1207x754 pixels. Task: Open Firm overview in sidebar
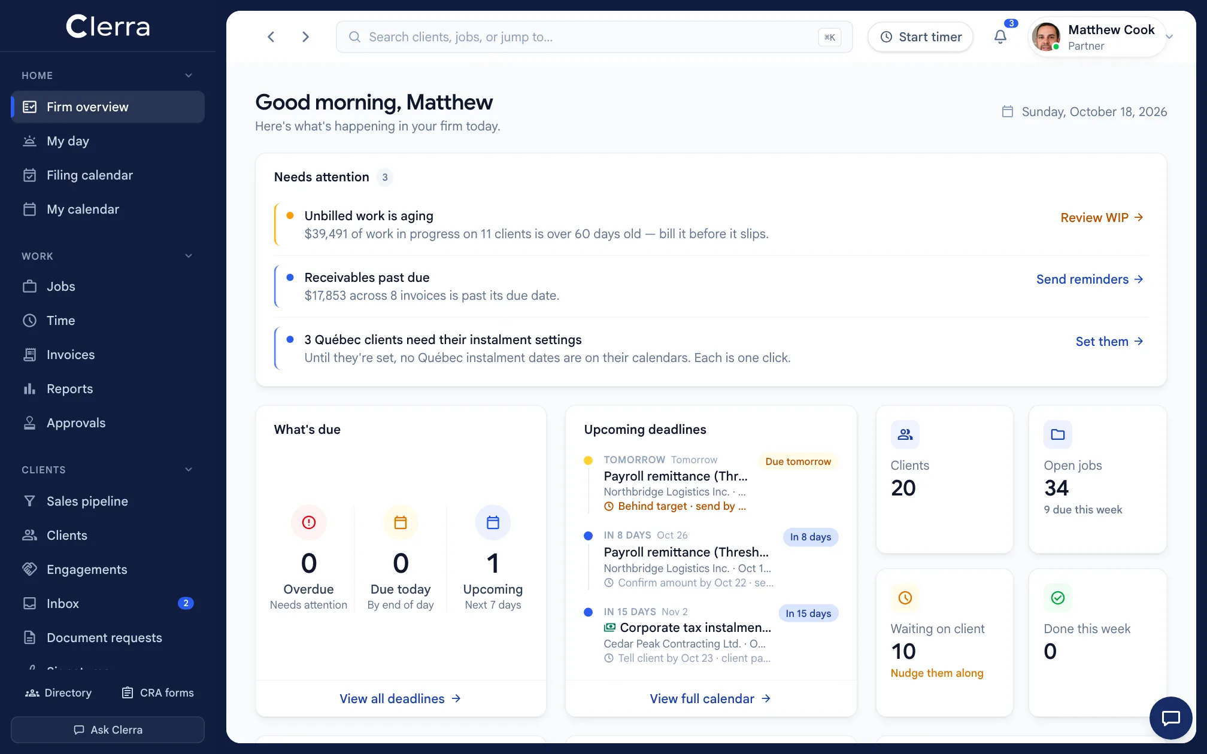coord(108,107)
